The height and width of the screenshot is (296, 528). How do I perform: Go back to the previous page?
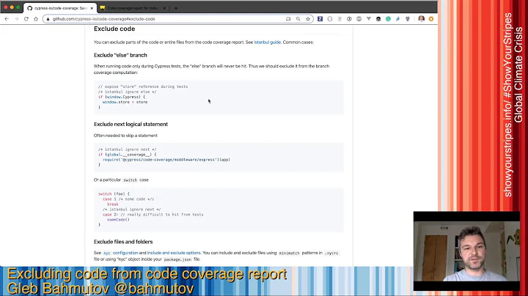point(7,19)
